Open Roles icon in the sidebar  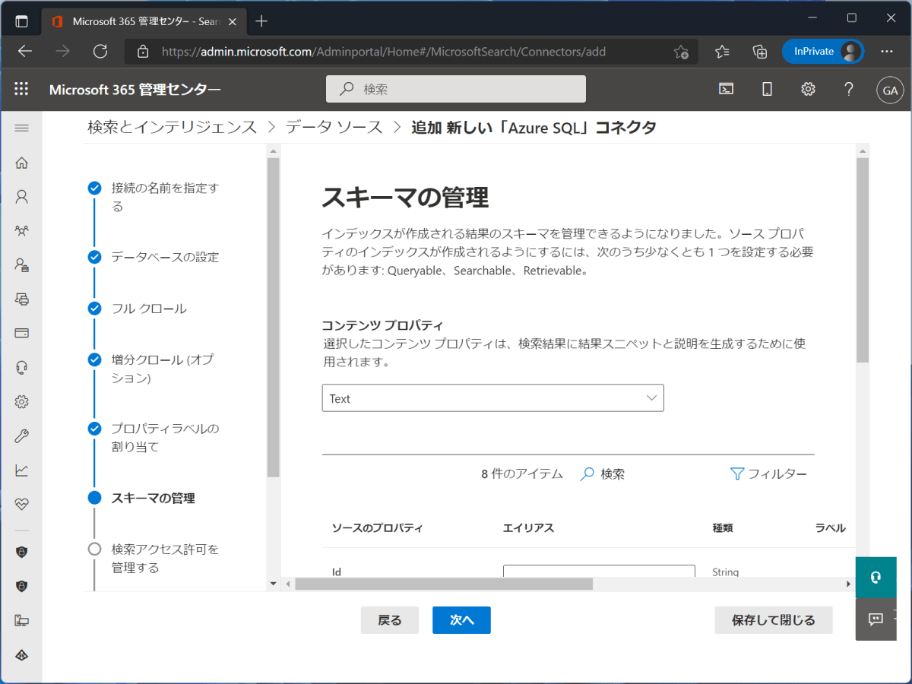pyautogui.click(x=21, y=264)
